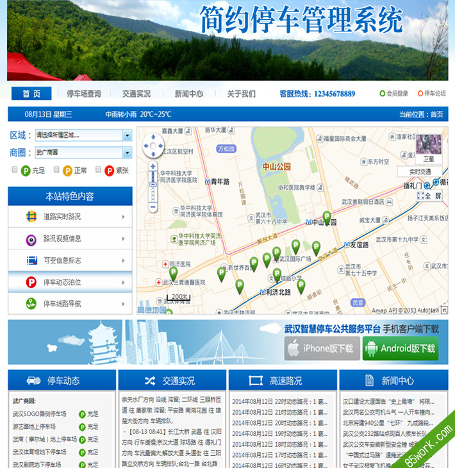This screenshot has width=455, height=468.
Task: Expand 可变信息标志 arrow
Action: coord(123,260)
